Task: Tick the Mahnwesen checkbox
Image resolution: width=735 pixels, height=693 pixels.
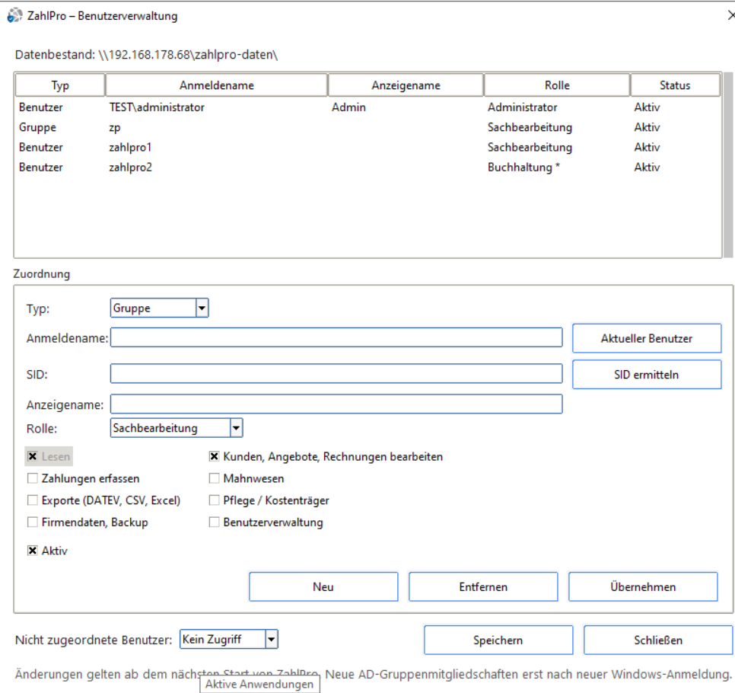Action: click(214, 478)
